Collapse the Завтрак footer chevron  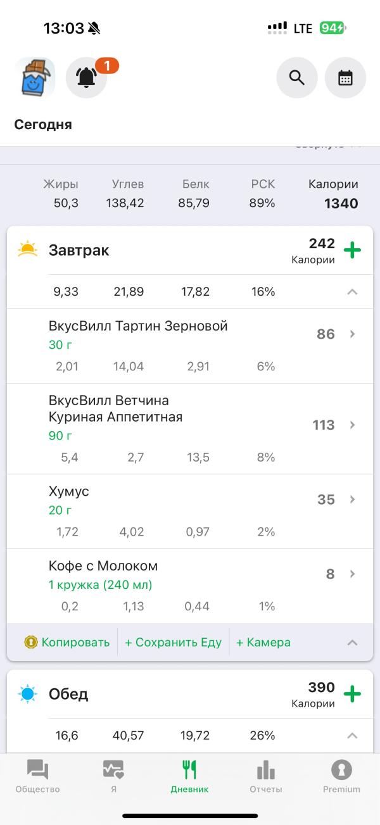(353, 642)
